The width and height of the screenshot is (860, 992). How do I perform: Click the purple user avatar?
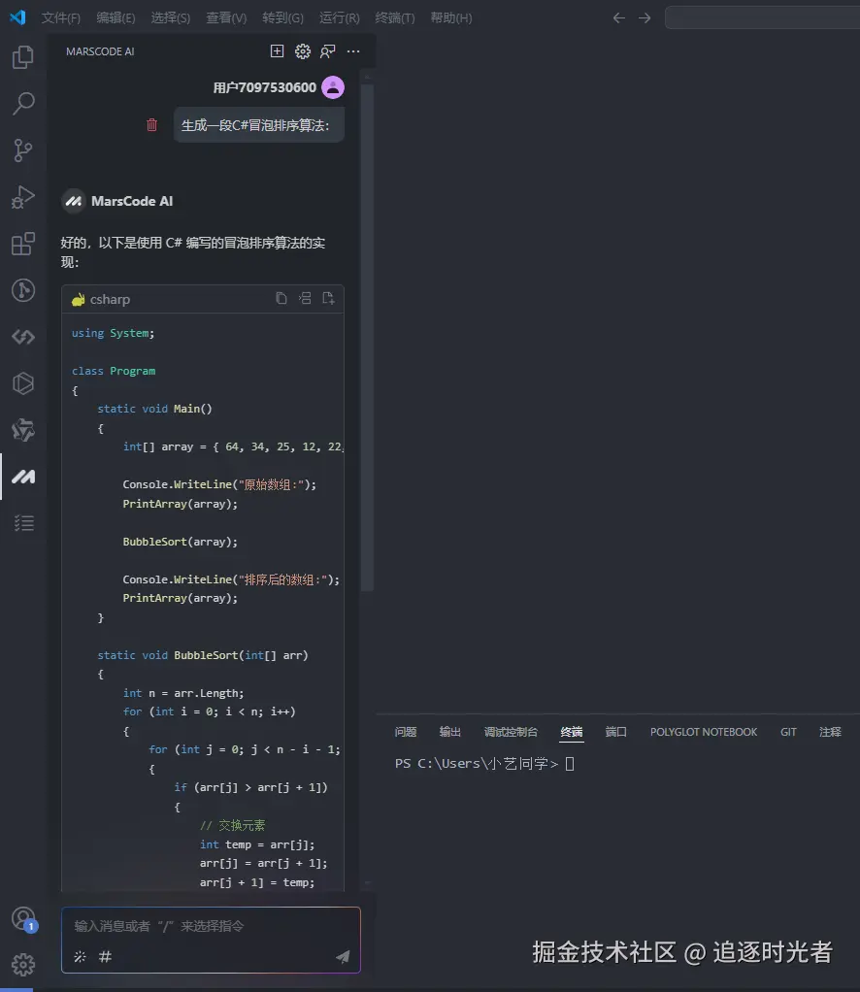pyautogui.click(x=333, y=87)
